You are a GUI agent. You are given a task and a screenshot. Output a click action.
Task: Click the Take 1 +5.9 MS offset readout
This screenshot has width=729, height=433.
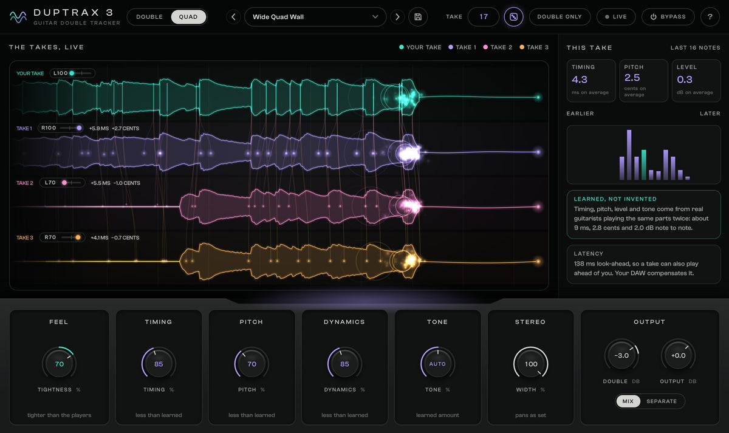(100, 129)
